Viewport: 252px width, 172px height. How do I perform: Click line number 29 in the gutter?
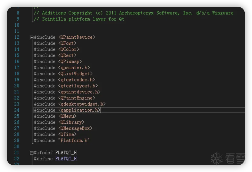pyautogui.click(x=17, y=141)
